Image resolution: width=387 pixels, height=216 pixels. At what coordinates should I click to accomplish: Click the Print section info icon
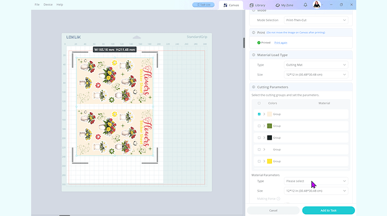click(254, 33)
